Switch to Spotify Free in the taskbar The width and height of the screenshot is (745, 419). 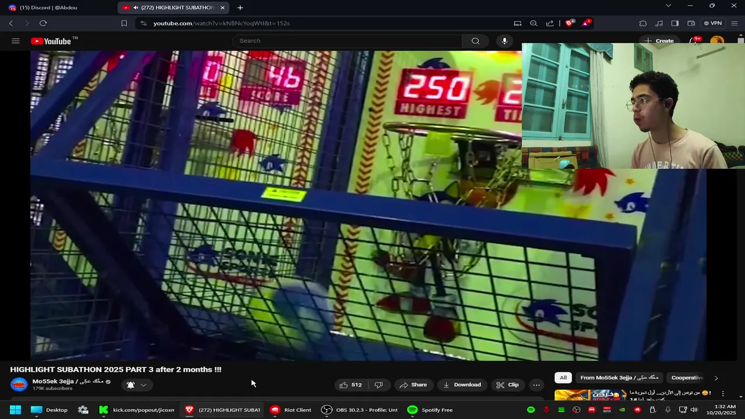click(431, 410)
